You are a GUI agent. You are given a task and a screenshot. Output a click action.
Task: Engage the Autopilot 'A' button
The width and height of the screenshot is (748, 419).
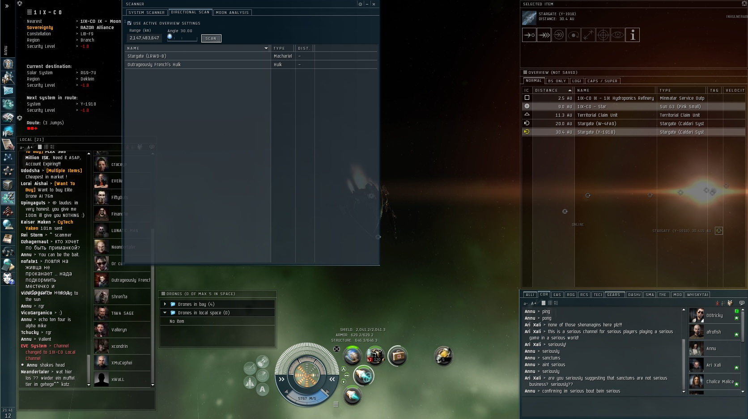point(263,389)
